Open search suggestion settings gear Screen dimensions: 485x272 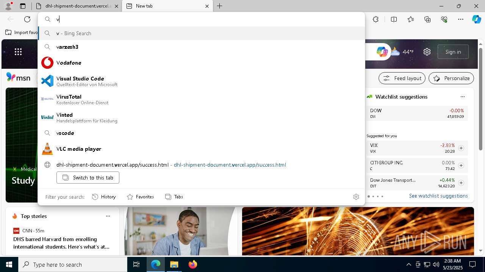356,197
